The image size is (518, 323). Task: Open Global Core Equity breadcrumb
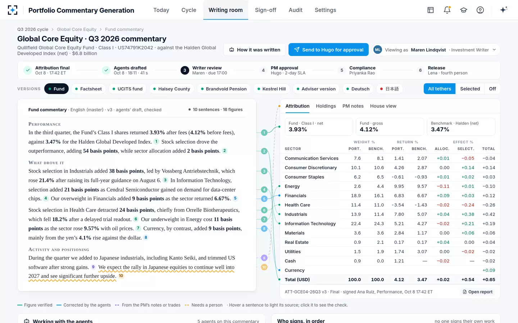coord(77,29)
